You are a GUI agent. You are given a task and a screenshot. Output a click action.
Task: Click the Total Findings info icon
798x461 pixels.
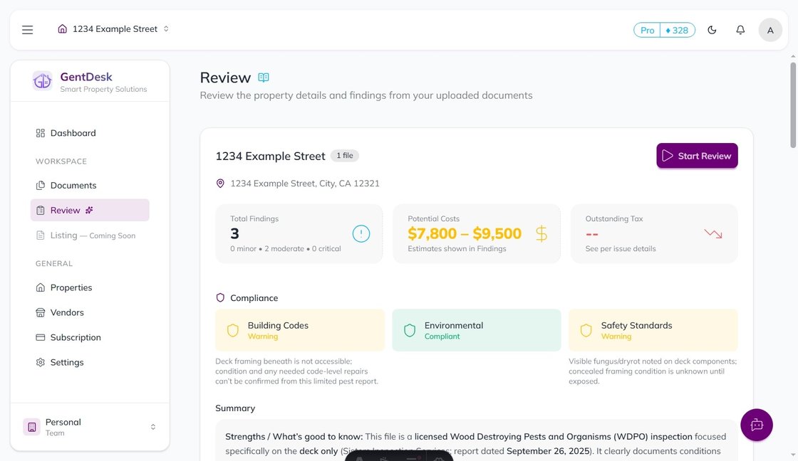coord(361,233)
